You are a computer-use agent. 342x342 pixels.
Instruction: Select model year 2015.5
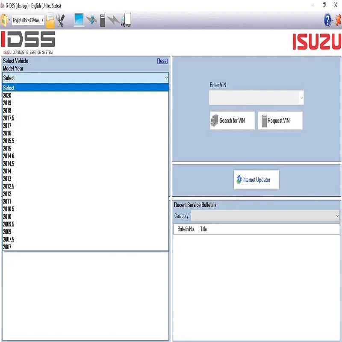(x=85, y=141)
